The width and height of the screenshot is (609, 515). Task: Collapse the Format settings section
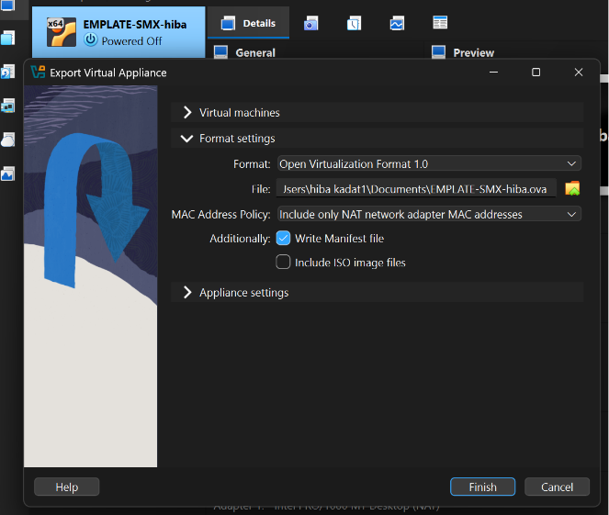tap(377, 139)
